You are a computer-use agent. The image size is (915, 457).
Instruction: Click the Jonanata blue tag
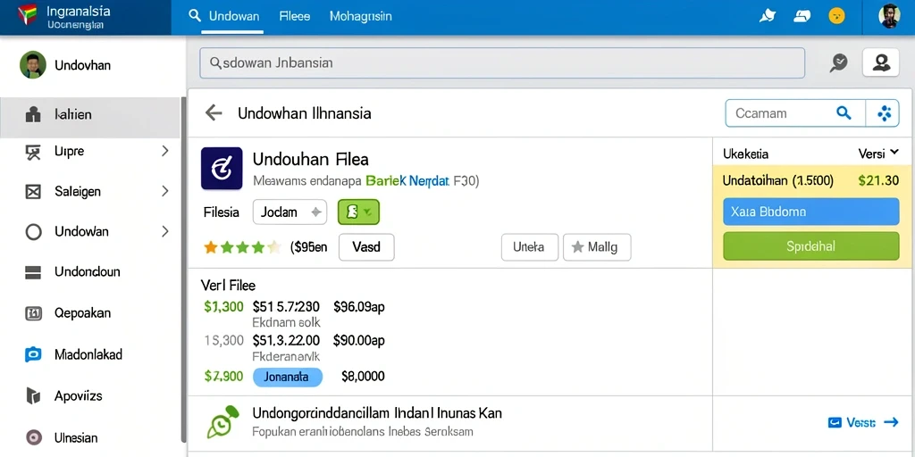click(x=287, y=378)
